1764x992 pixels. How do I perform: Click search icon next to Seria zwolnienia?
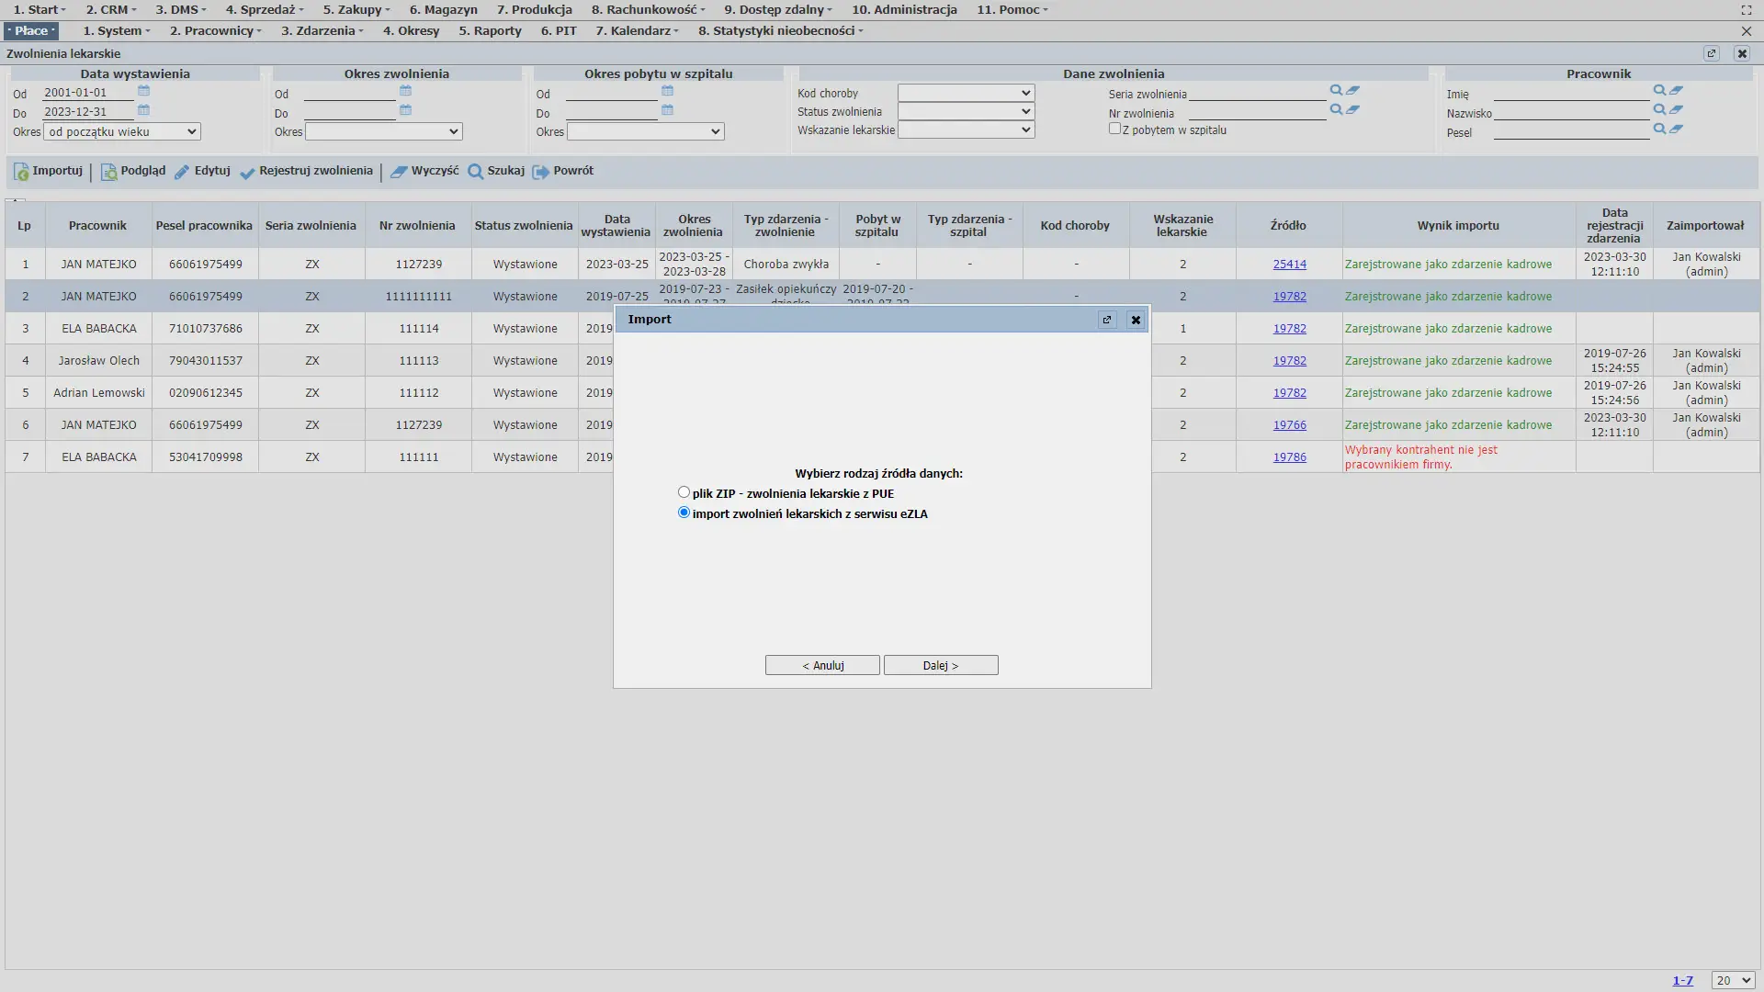[1336, 90]
